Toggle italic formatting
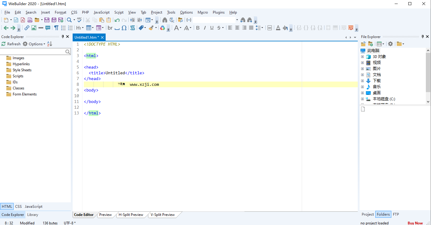The image size is (431, 225). [x=205, y=28]
